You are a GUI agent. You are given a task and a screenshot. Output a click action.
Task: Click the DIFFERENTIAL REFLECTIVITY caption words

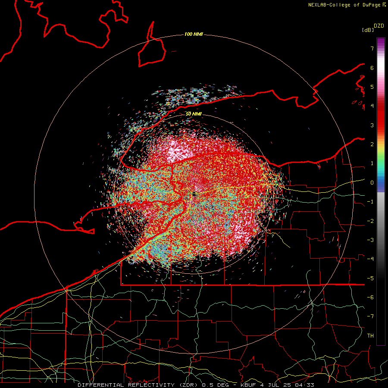(126, 385)
